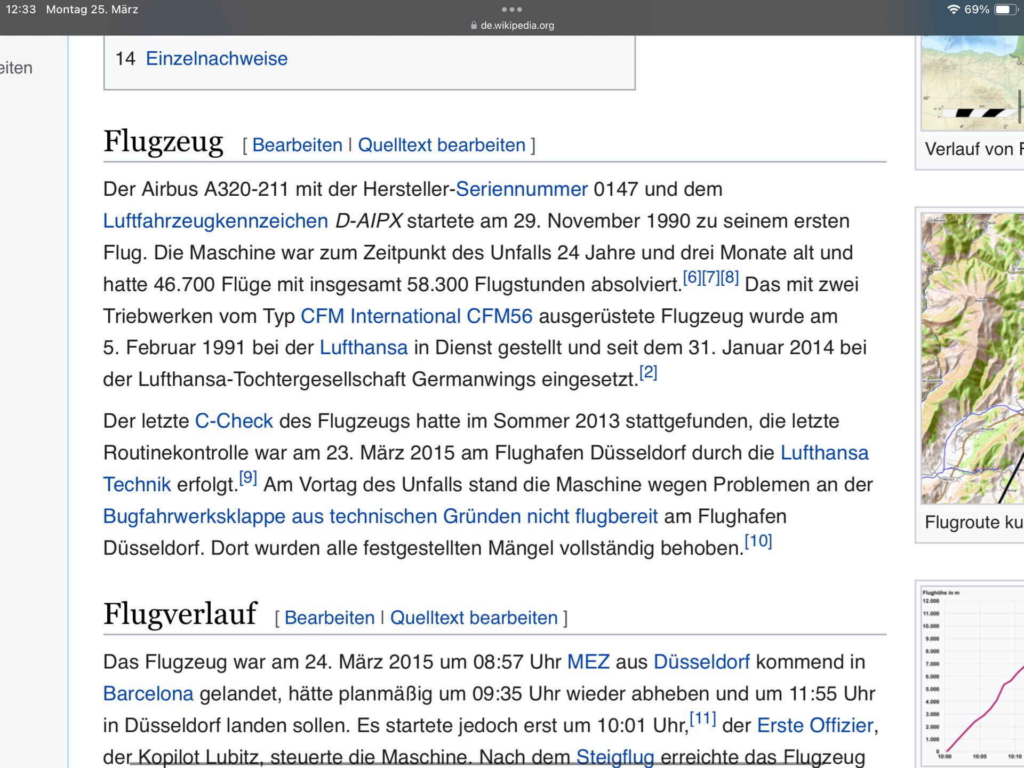Open the flight route terrain map thumbnail

click(972, 358)
